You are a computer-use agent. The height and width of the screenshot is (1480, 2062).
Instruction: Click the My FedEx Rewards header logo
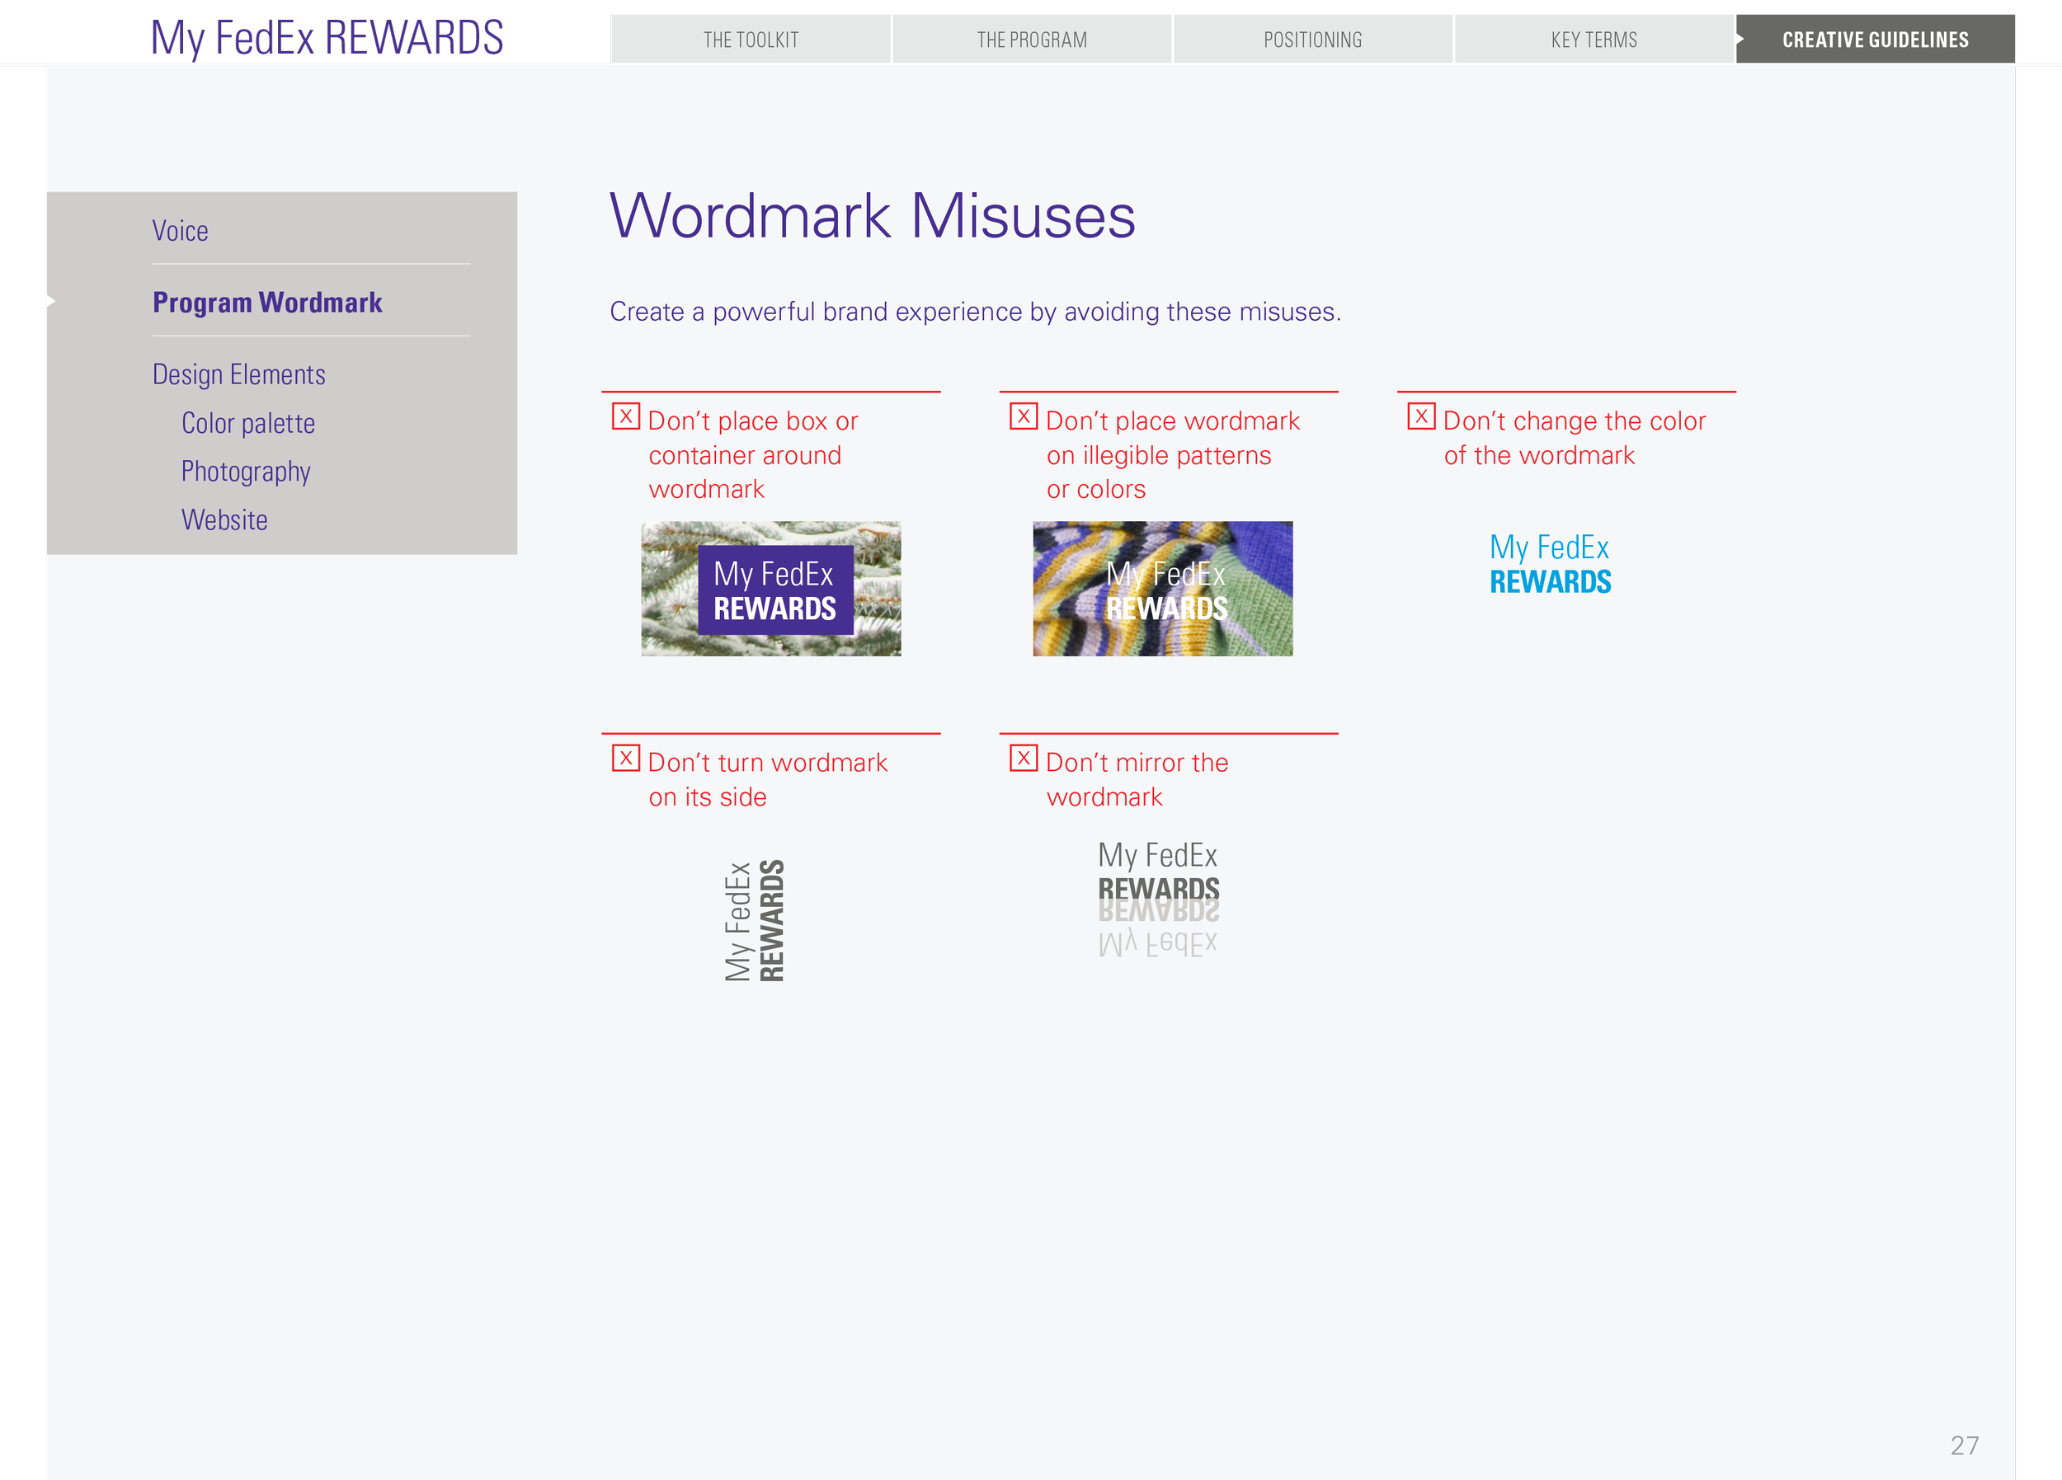point(327,38)
